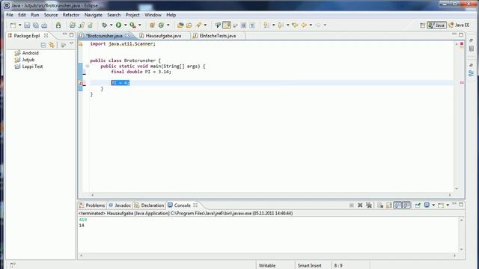Image resolution: width=479 pixels, height=269 pixels.
Task: Click Remove Launch X icon in Console
Action: (x=360, y=205)
